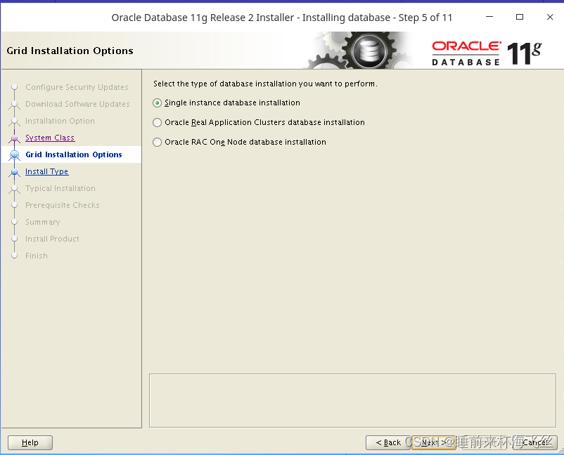Click the step circle next to Finish
Screen dimensions: 564x455
[x=14, y=256]
